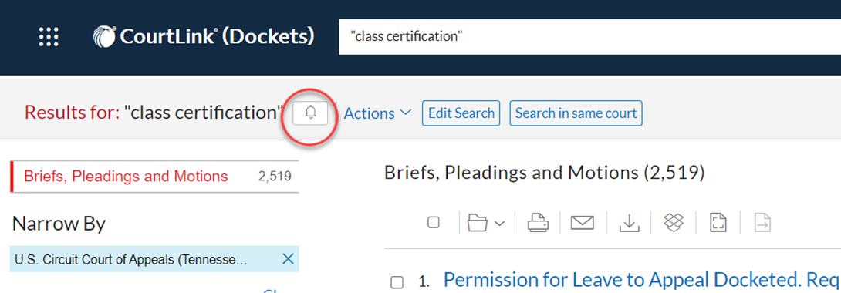Screen dimensions: 841x293
Task: Click the full-screen document view icon
Action: [718, 222]
